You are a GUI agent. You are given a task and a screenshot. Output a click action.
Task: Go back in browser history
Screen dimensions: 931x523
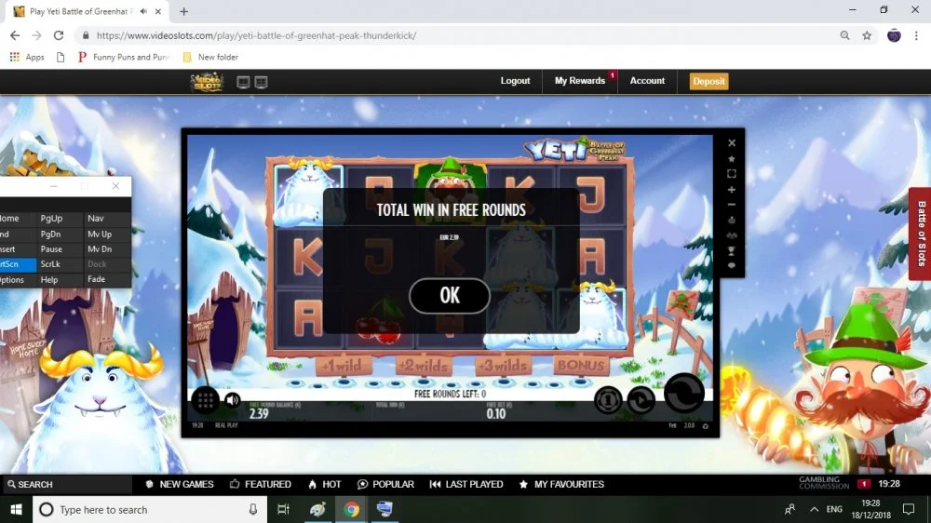15,35
